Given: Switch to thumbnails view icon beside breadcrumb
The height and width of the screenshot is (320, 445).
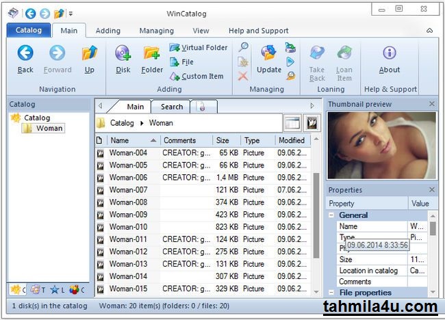Looking at the screenshot, I should [x=312, y=123].
